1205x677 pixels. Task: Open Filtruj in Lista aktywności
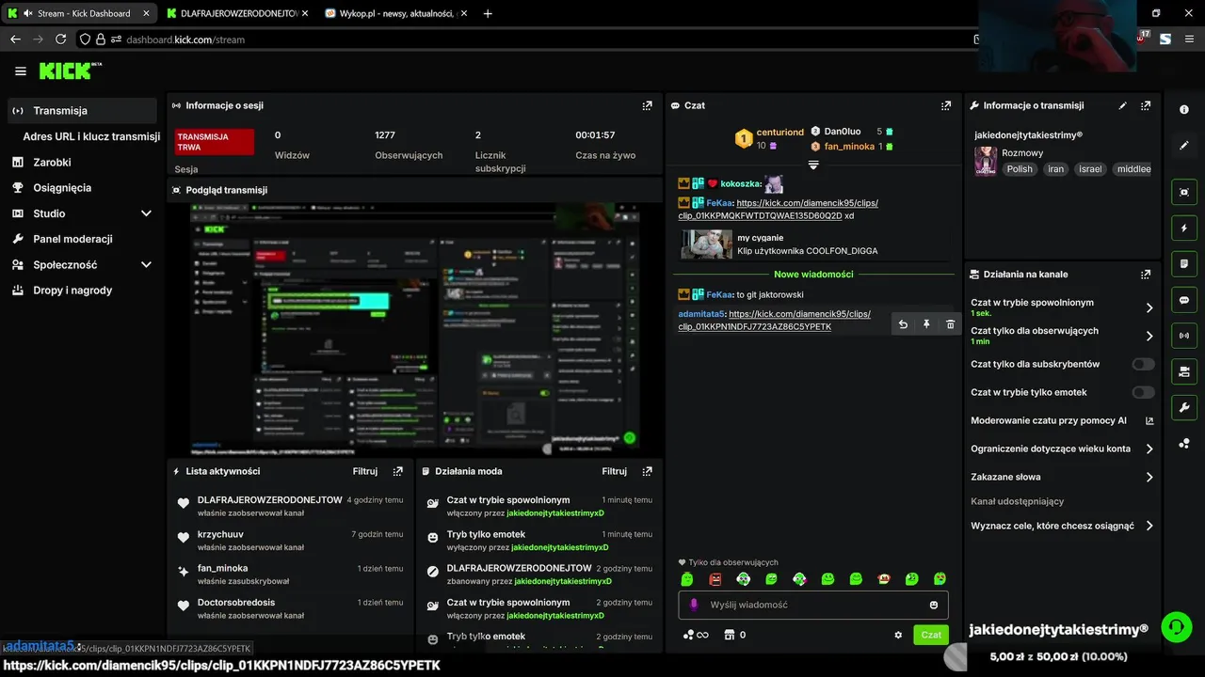pyautogui.click(x=365, y=471)
